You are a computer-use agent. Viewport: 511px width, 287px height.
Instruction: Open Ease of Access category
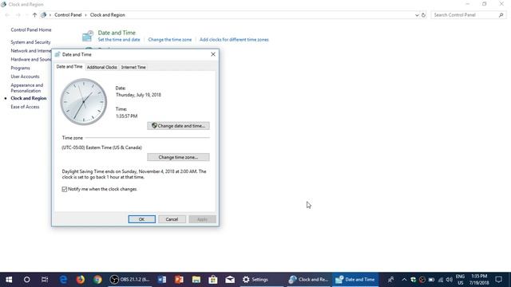click(25, 107)
